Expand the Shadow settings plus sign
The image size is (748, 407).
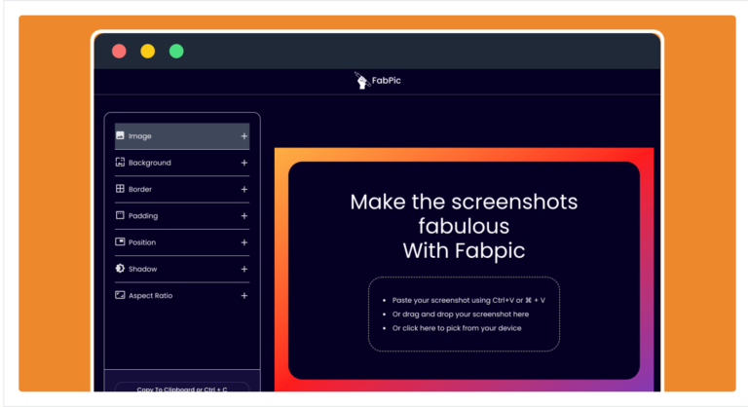coord(244,269)
